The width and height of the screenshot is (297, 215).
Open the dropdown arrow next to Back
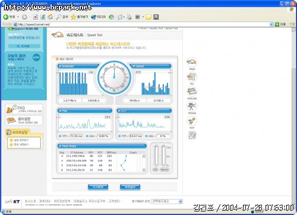[x=18, y=17]
